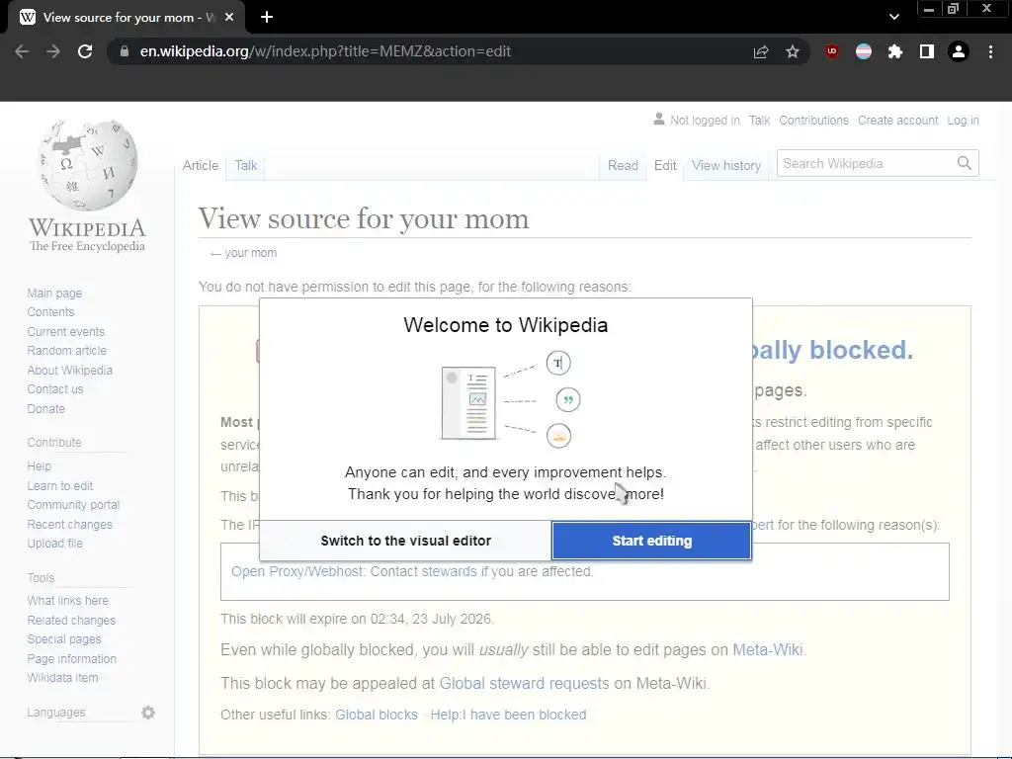Click 'View source for your mom' page title
Screen dimensions: 1012x759
(x=364, y=218)
